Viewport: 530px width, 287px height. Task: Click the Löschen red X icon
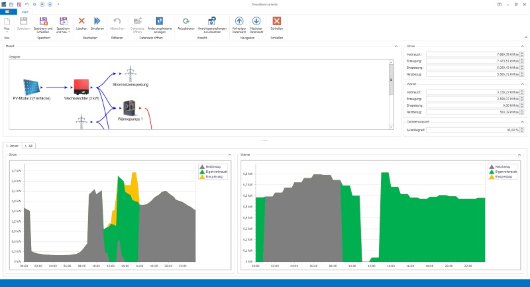click(81, 23)
